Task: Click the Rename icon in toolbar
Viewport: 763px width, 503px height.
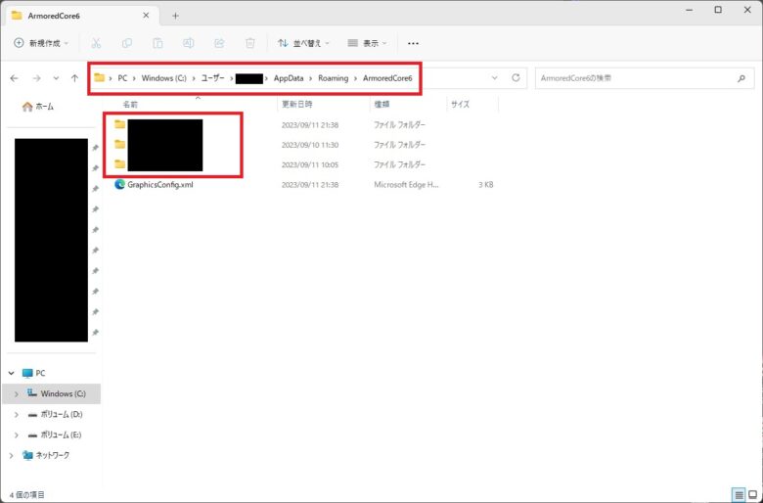Action: point(189,43)
